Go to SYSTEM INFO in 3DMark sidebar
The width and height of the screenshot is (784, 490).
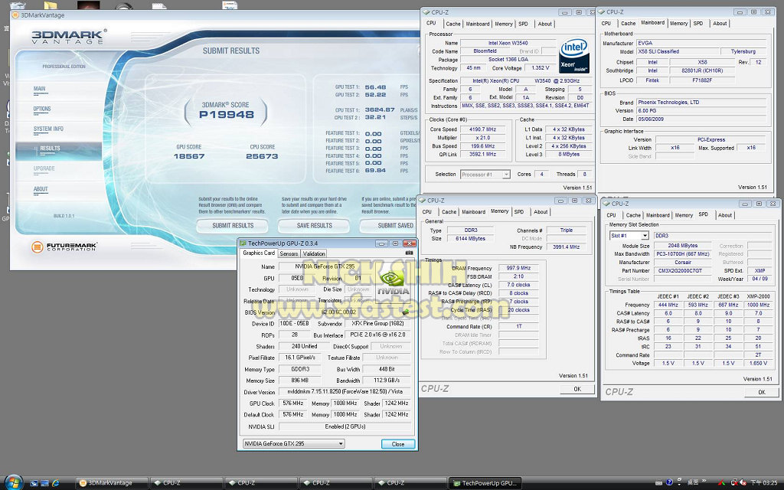pyautogui.click(x=48, y=129)
